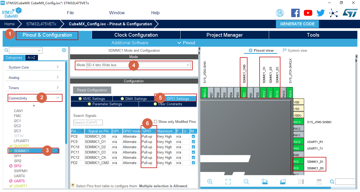Viewport: 360px width, 192px height.
Task: Switch to the Clock Configuration tab
Action: 136,35
